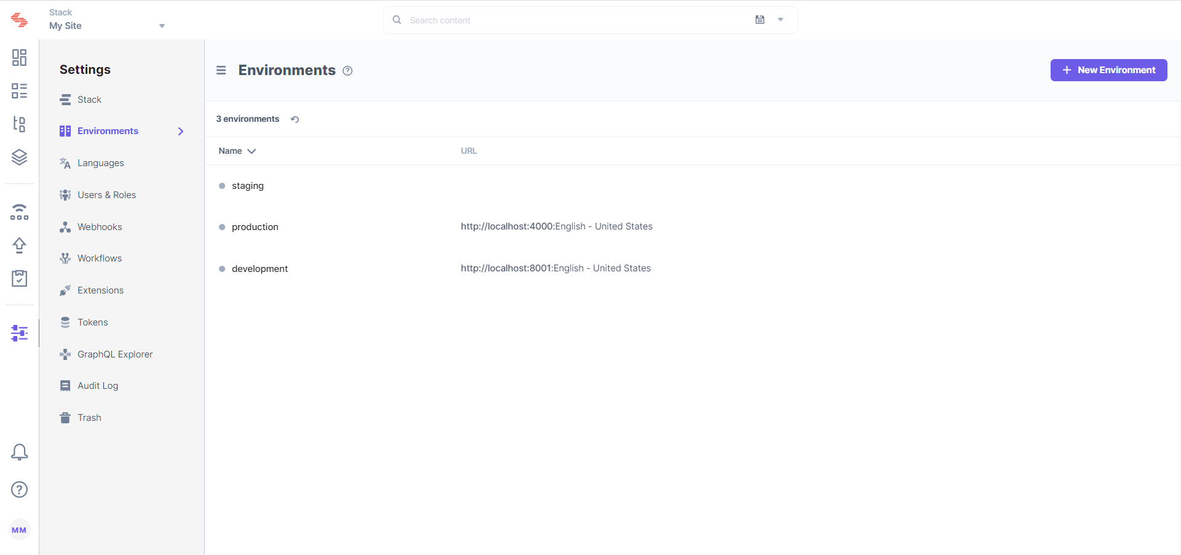The image size is (1181, 555).
Task: Click the help icon next to Environments title
Action: coord(348,71)
